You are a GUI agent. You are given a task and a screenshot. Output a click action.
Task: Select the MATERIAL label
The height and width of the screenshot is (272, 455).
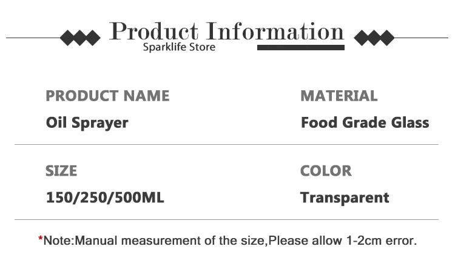[x=339, y=96]
